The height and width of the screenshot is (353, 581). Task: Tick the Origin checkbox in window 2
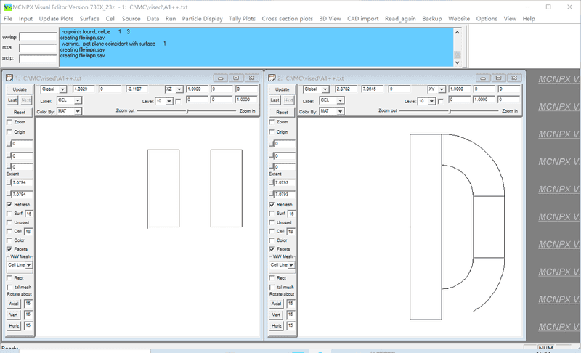tap(273, 132)
